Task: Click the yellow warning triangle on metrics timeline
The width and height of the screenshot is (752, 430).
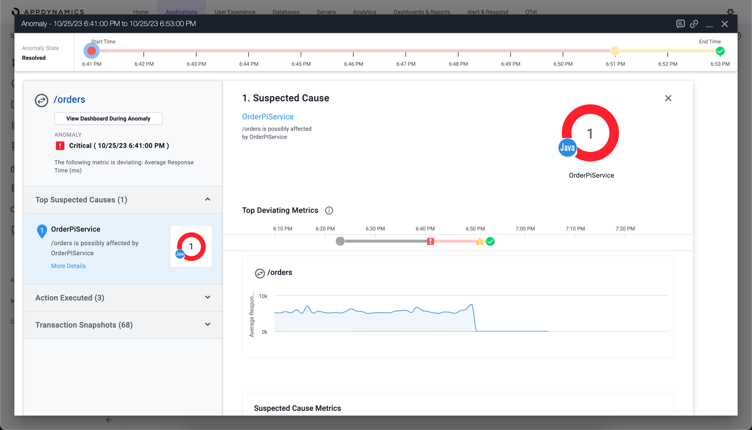Action: [x=479, y=241]
